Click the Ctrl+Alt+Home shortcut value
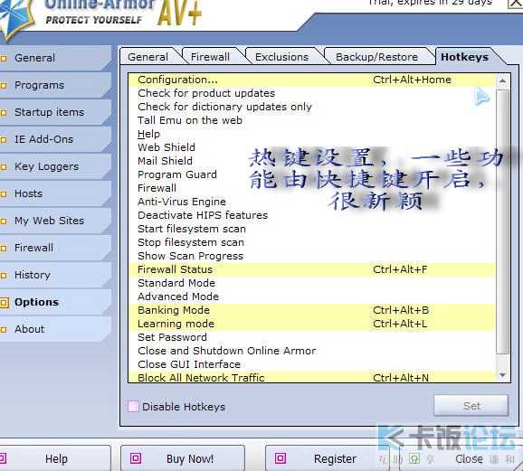Screen dimensions: 523x471 [412, 80]
